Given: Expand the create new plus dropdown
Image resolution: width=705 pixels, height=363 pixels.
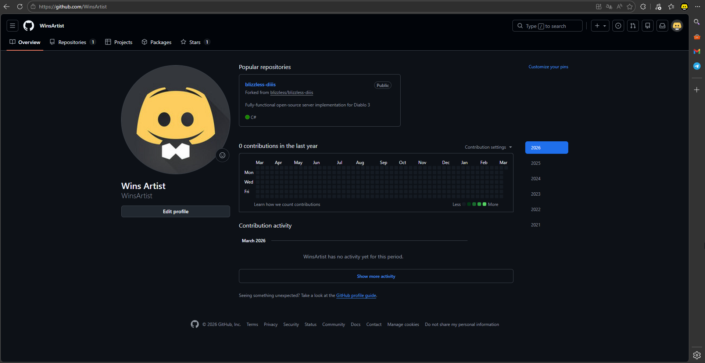Looking at the screenshot, I should point(600,26).
